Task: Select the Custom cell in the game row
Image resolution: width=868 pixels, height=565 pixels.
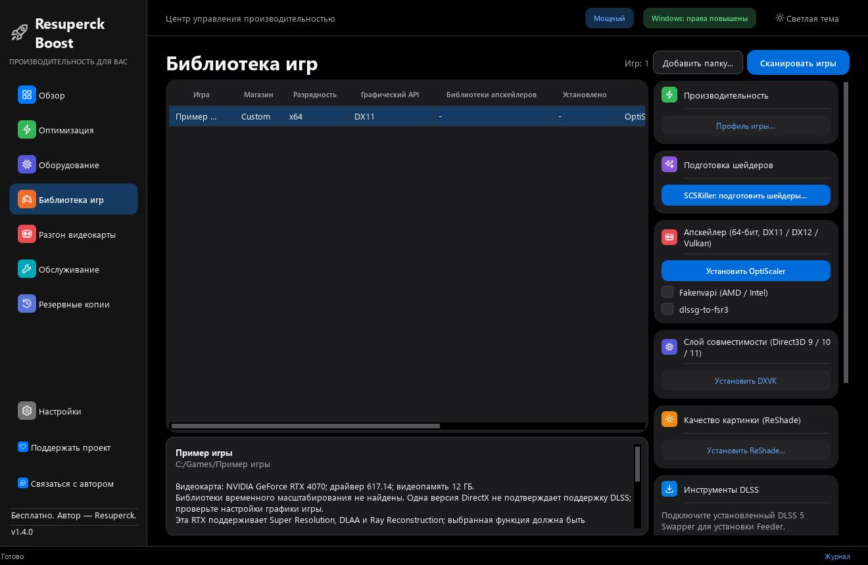Action: [x=258, y=116]
